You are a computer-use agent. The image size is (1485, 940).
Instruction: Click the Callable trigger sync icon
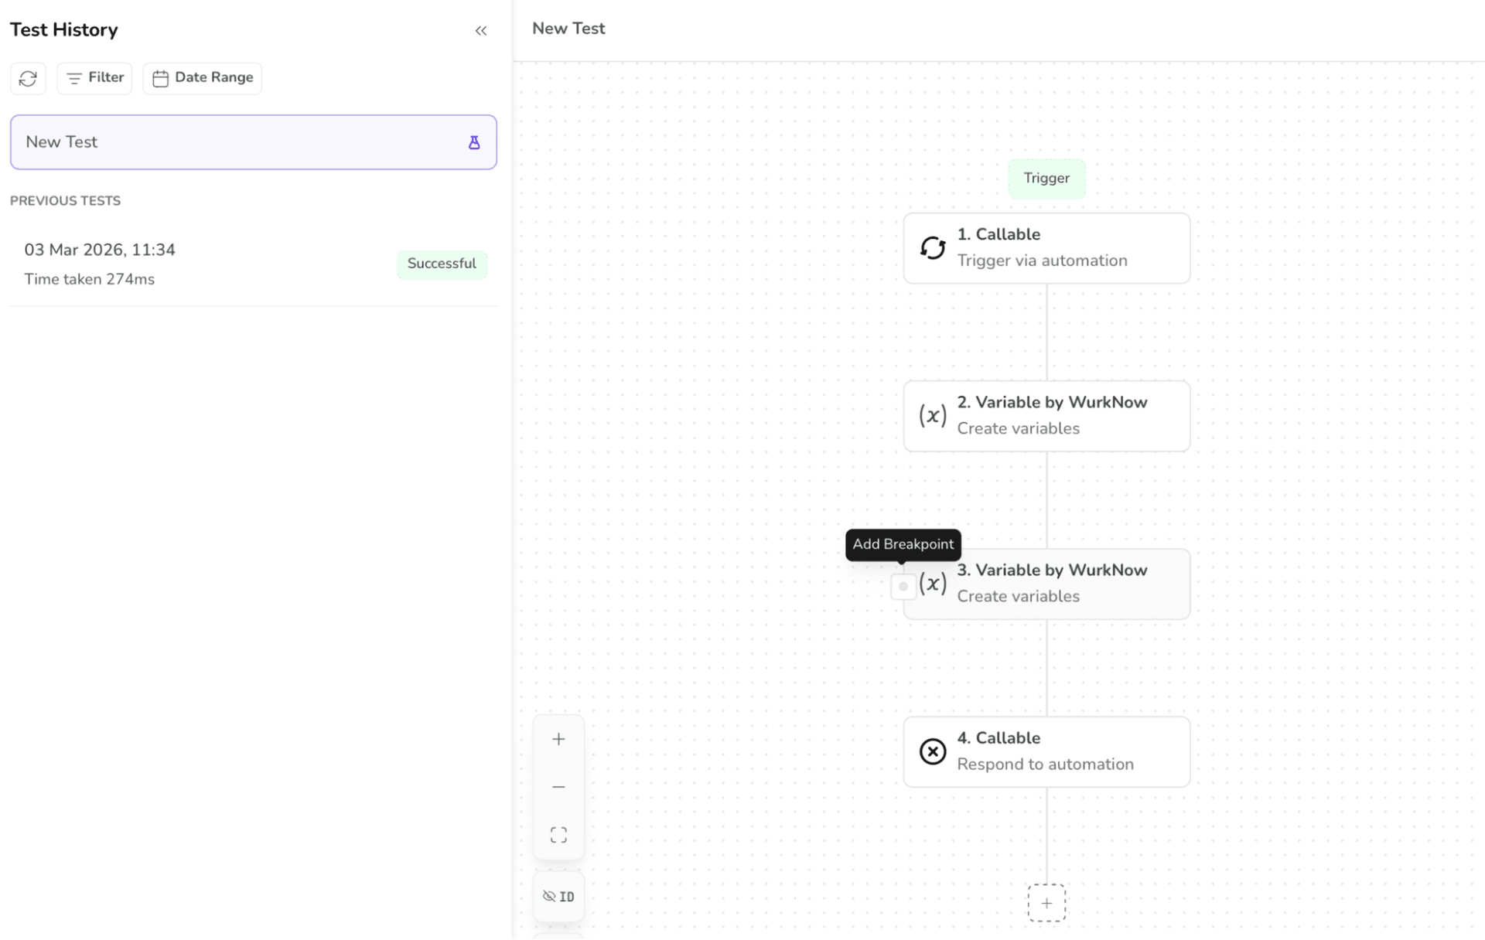(933, 248)
